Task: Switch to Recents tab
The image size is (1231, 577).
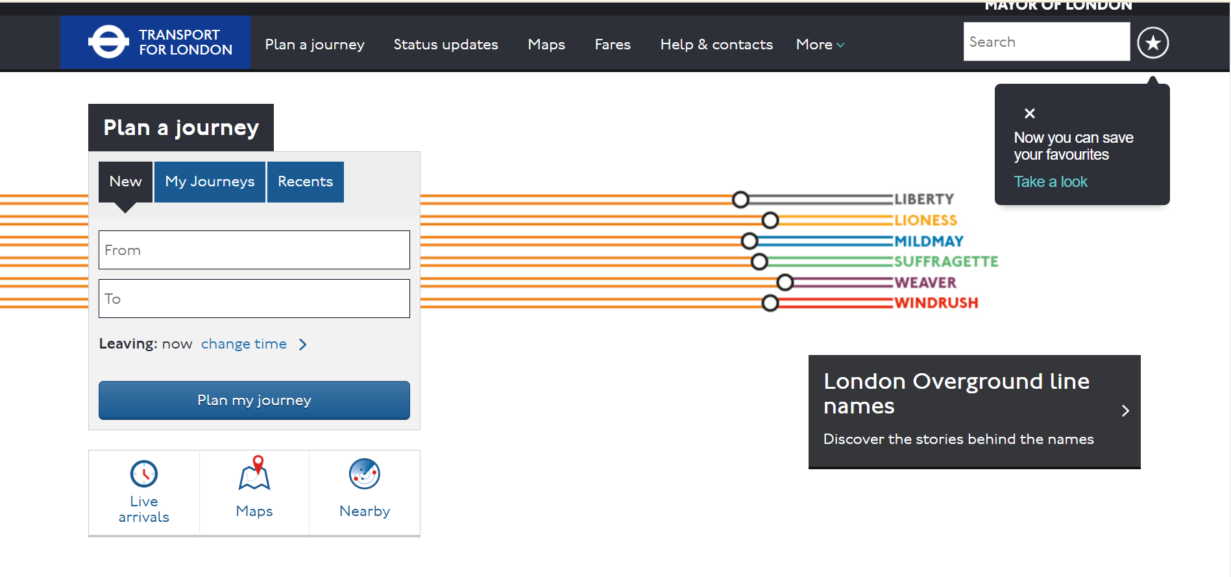Action: point(305,182)
